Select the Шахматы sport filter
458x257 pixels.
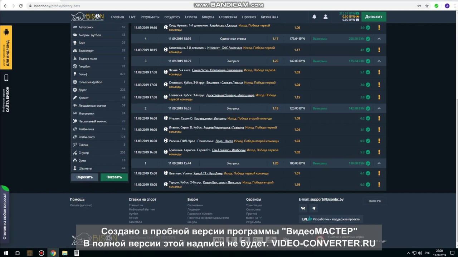coord(99,168)
